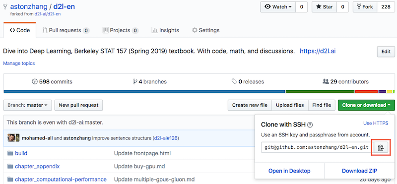Open the upstream d2l-ai/d2l-en link
The height and width of the screenshot is (184, 397).
48,14
